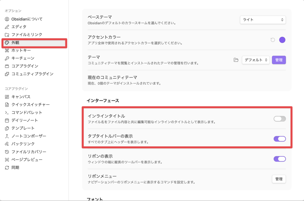This screenshot has height=201, width=304.
Task: Click the sync icon next to 同期
Action: tap(7, 168)
